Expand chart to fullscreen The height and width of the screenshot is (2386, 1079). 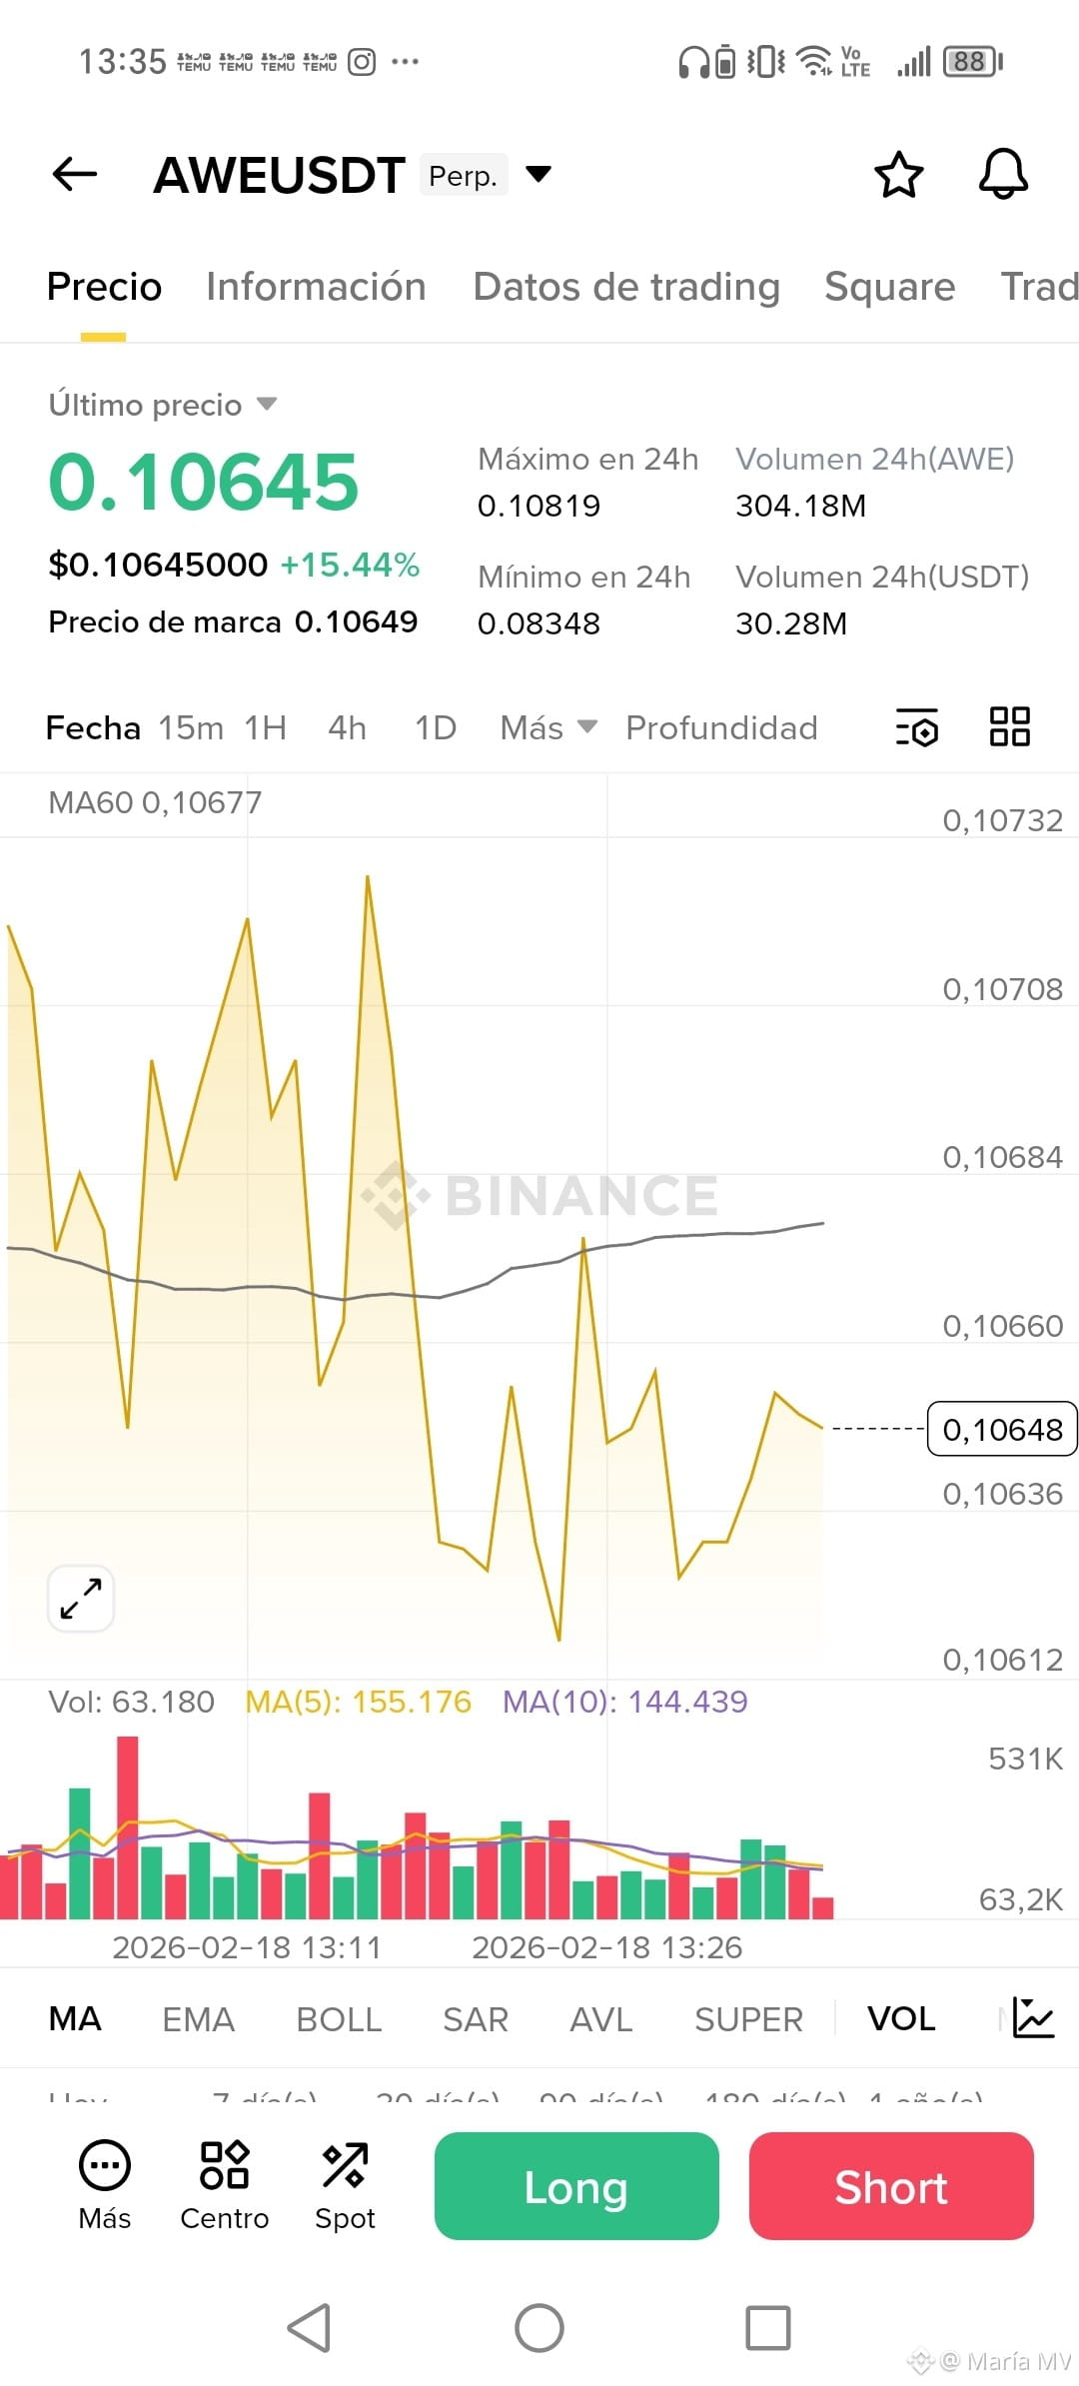tap(81, 1599)
